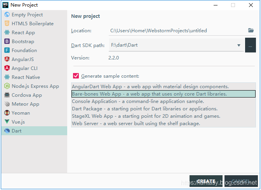Choose Node.js Express App type

tap(34, 86)
